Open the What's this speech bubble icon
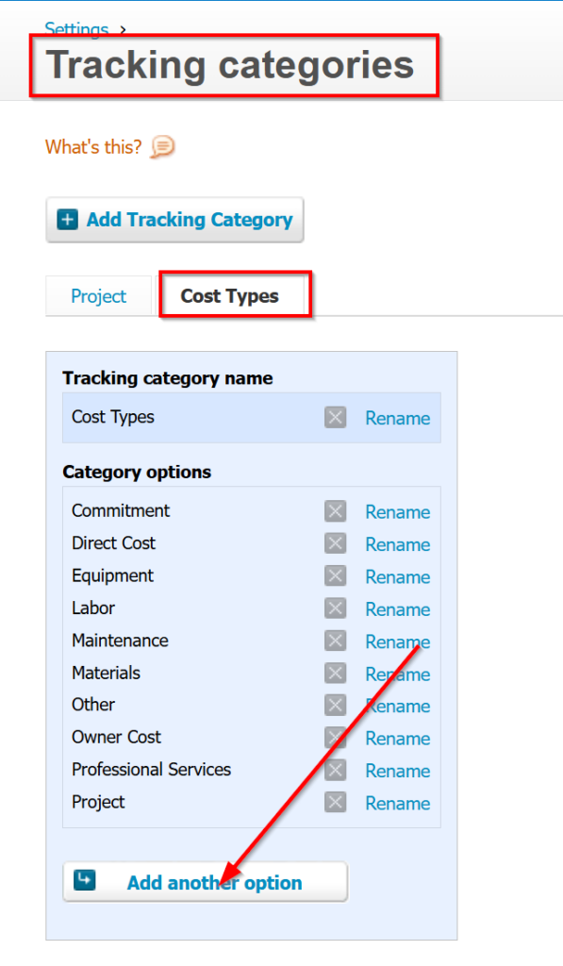Image resolution: width=563 pixels, height=966 pixels. [162, 146]
